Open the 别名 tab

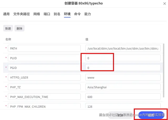(57, 14)
